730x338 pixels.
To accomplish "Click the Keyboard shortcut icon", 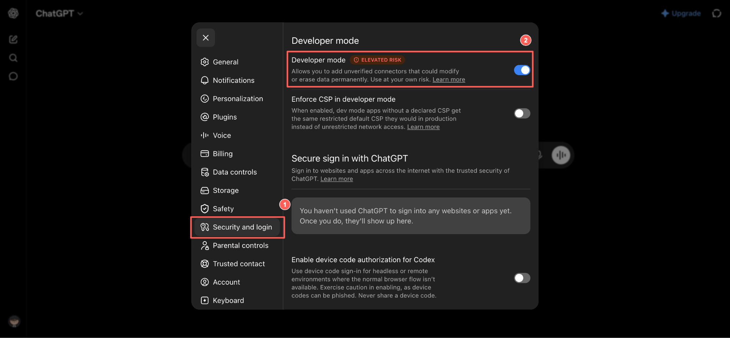I will [x=205, y=301].
